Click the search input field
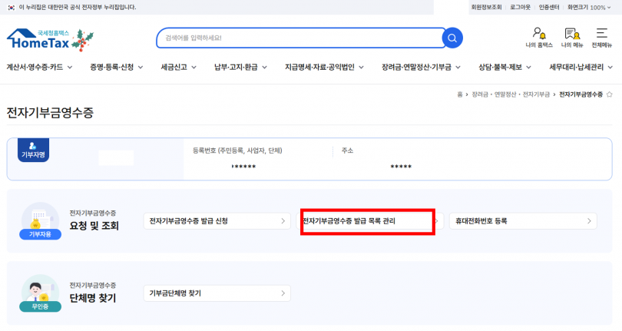 pyautogui.click(x=299, y=38)
